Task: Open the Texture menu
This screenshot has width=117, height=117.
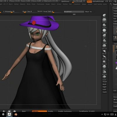Action: point(65,4)
